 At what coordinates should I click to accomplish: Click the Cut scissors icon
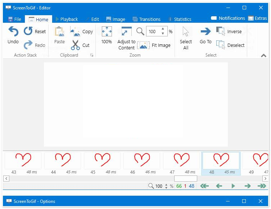(75, 45)
